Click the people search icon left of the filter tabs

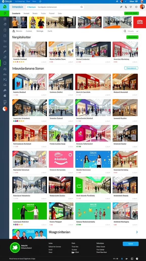(14, 31)
